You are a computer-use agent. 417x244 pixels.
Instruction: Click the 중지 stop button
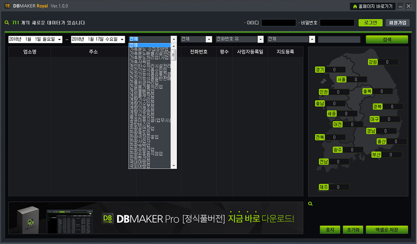tap(330, 230)
